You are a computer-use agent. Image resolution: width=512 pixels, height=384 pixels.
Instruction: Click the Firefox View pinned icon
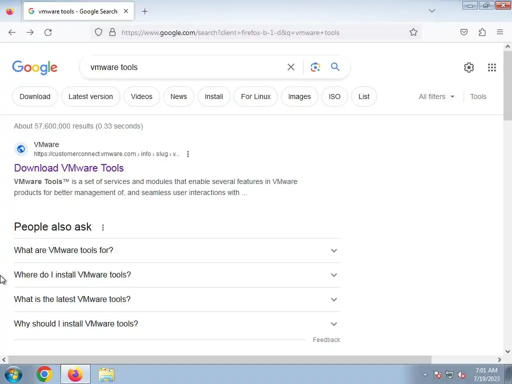click(x=10, y=11)
